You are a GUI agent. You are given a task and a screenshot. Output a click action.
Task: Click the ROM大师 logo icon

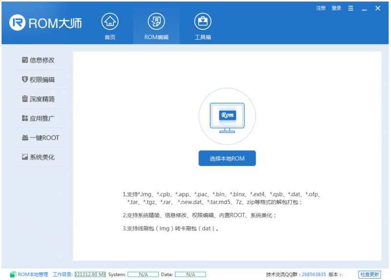(x=17, y=23)
